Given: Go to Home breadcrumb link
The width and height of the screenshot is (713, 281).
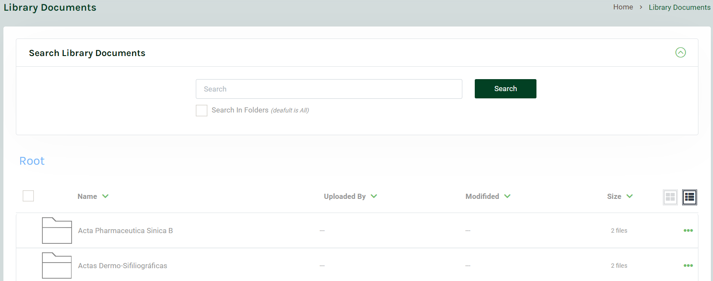Looking at the screenshot, I should tap(623, 7).
